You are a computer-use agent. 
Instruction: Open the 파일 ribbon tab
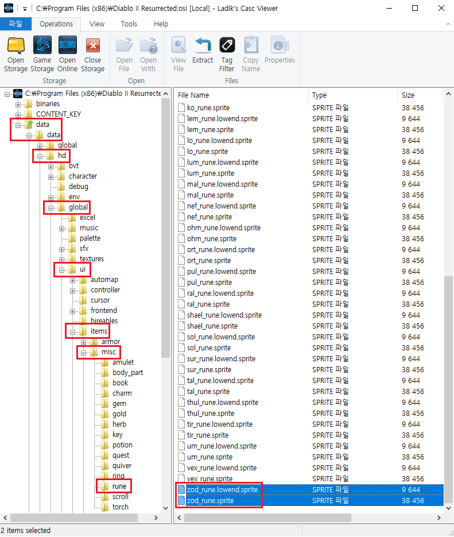[x=15, y=24]
